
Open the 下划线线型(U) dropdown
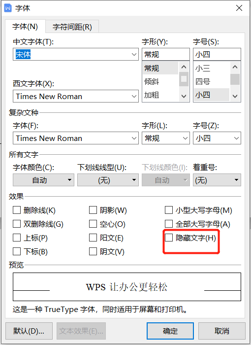click(108, 180)
